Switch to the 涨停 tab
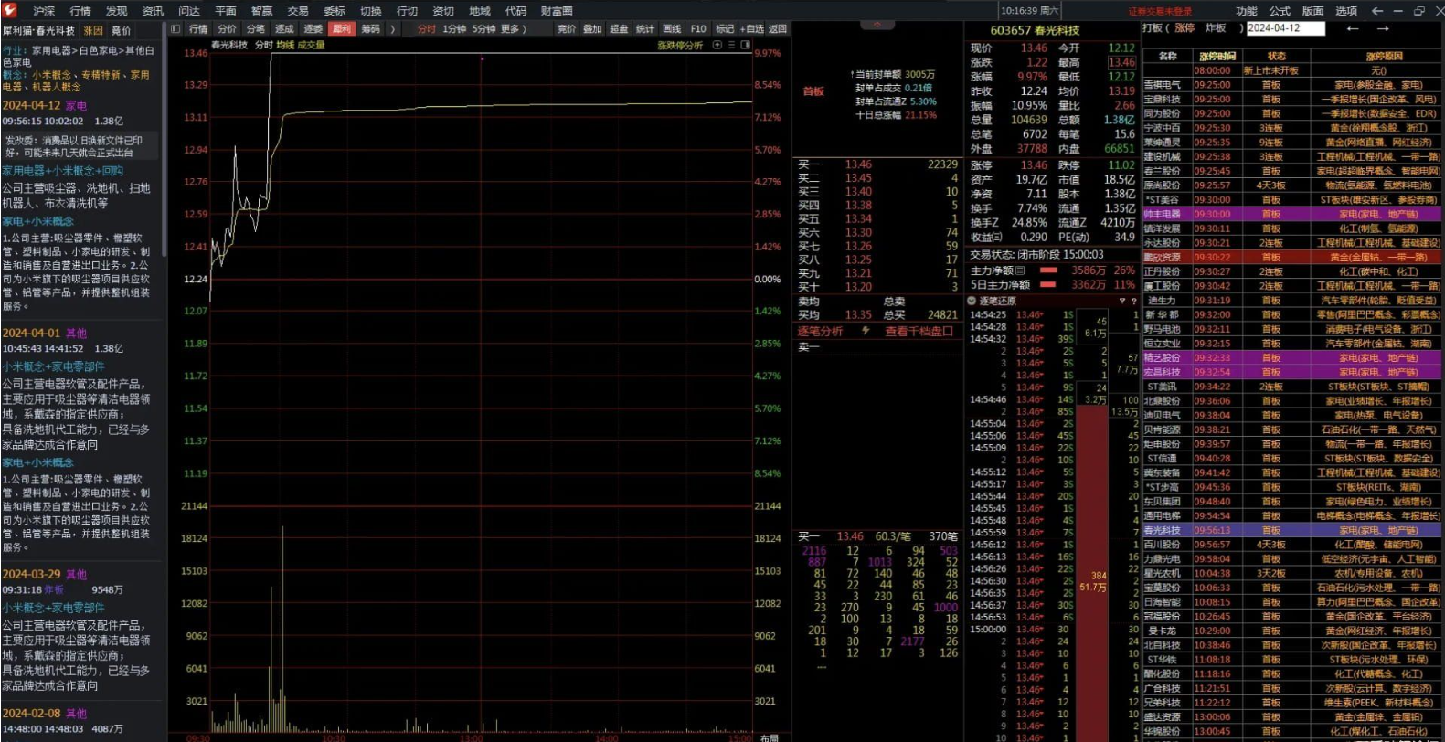Screen dimensions: 1445x742 pos(1185,28)
